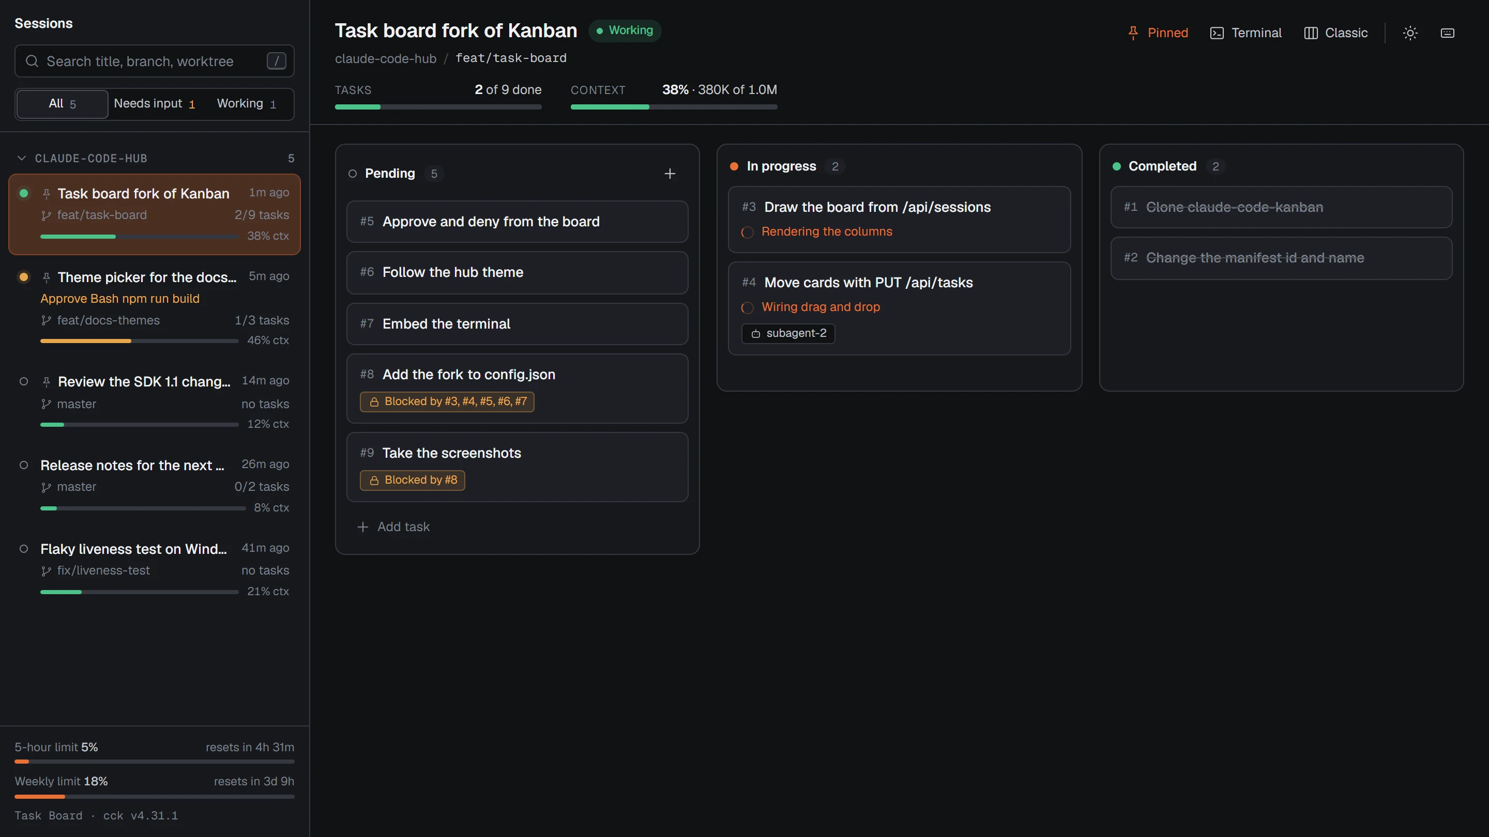Viewport: 1489px width, 837px height.
Task: Open the Task board fork of Kanban session
Action: click(x=155, y=214)
